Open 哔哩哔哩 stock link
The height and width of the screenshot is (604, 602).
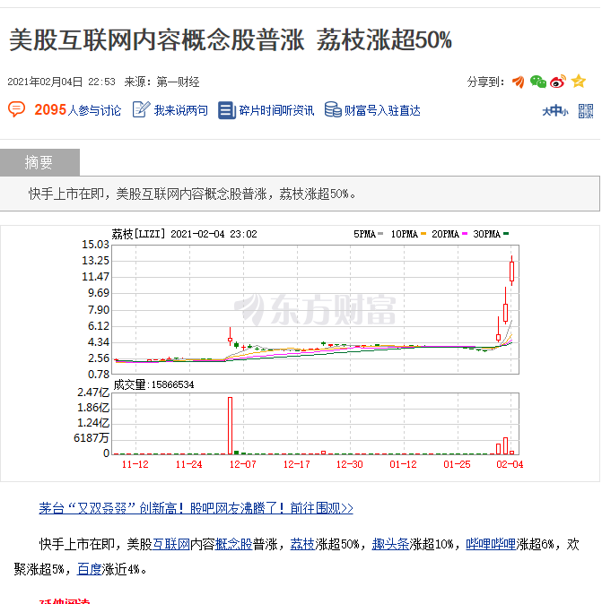(491, 544)
